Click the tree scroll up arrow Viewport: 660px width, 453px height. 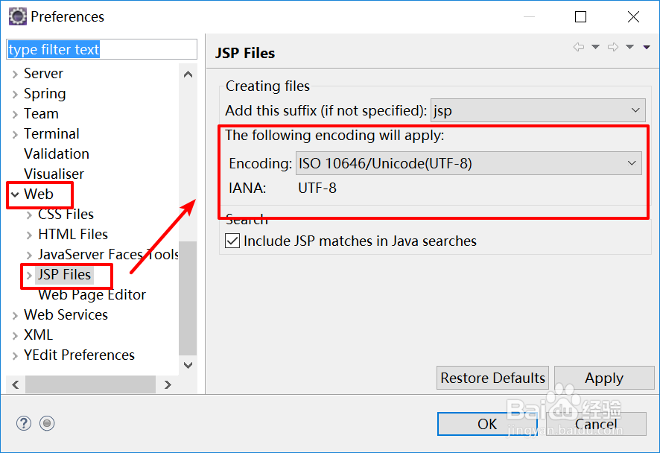(188, 75)
